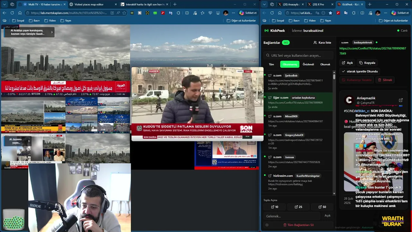412x232 pixels.
Task: Click the Kullanıcıyı Yasakla button
Action: (x=357, y=80)
